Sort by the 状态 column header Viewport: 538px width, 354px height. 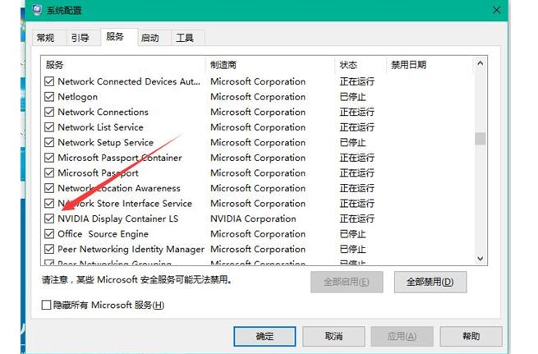361,65
